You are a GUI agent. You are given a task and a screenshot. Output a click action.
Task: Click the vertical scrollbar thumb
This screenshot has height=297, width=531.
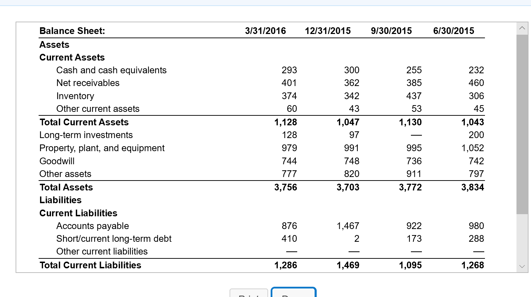point(522,124)
